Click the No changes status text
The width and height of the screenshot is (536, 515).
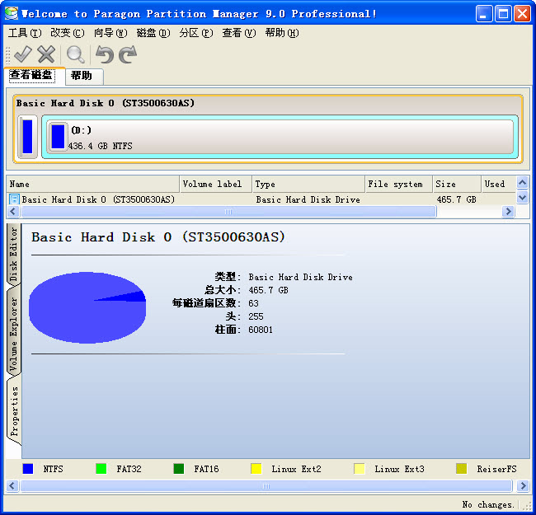point(488,504)
